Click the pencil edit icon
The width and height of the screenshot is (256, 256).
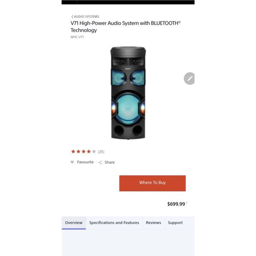[189, 79]
